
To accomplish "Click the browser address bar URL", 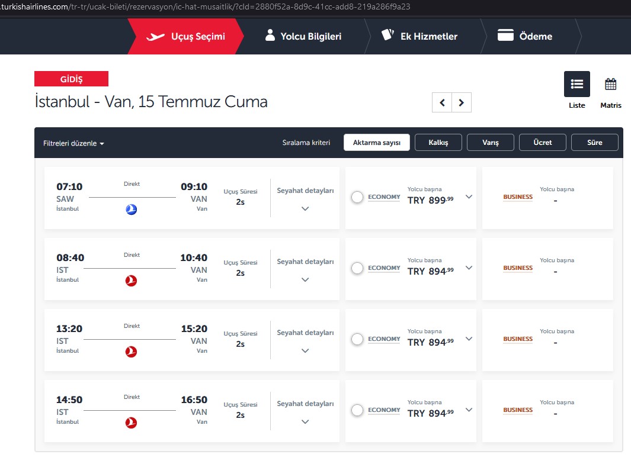I will coord(205,7).
